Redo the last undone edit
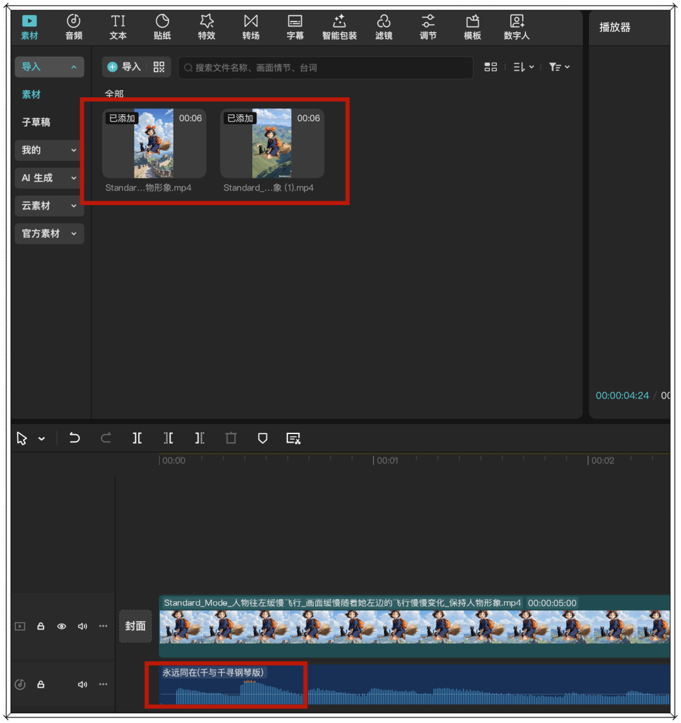Image resolution: width=681 pixels, height=723 pixels. pos(105,438)
